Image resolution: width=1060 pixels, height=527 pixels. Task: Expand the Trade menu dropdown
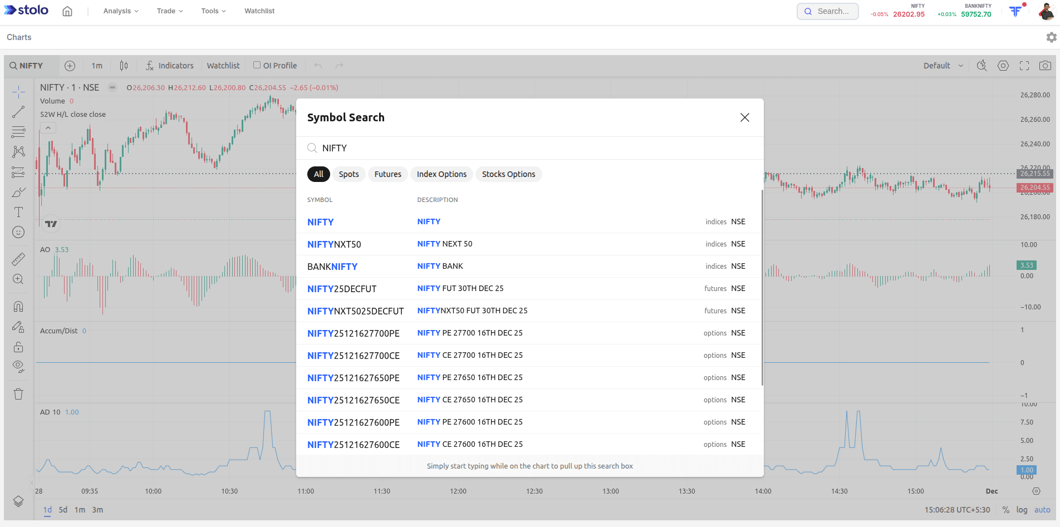tap(169, 11)
